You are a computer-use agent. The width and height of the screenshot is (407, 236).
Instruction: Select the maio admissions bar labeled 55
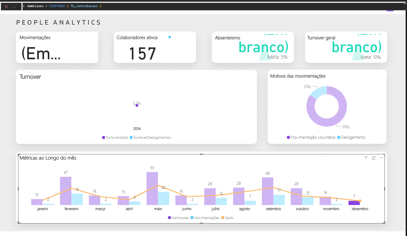(x=152, y=188)
